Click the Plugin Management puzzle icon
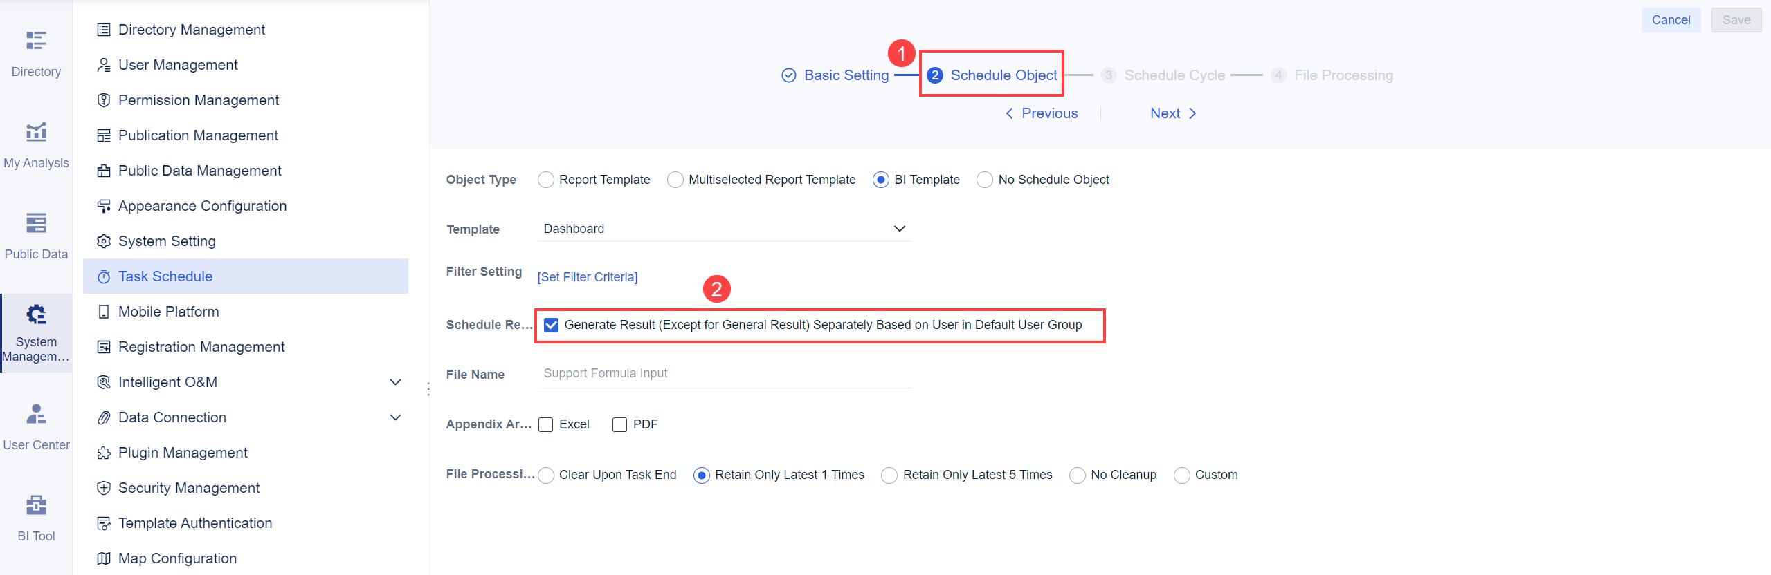Viewport: 1771px width, 575px height. [104, 453]
